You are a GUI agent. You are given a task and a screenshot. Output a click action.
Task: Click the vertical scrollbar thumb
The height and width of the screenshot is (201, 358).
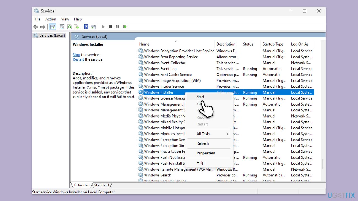tap(323, 164)
